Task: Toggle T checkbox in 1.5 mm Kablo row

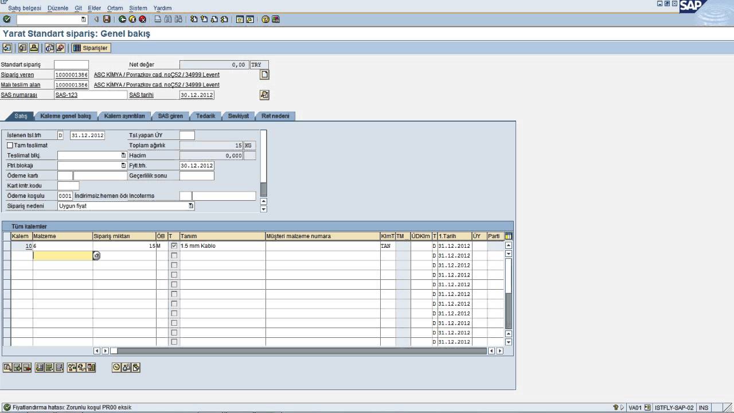Action: tap(174, 246)
